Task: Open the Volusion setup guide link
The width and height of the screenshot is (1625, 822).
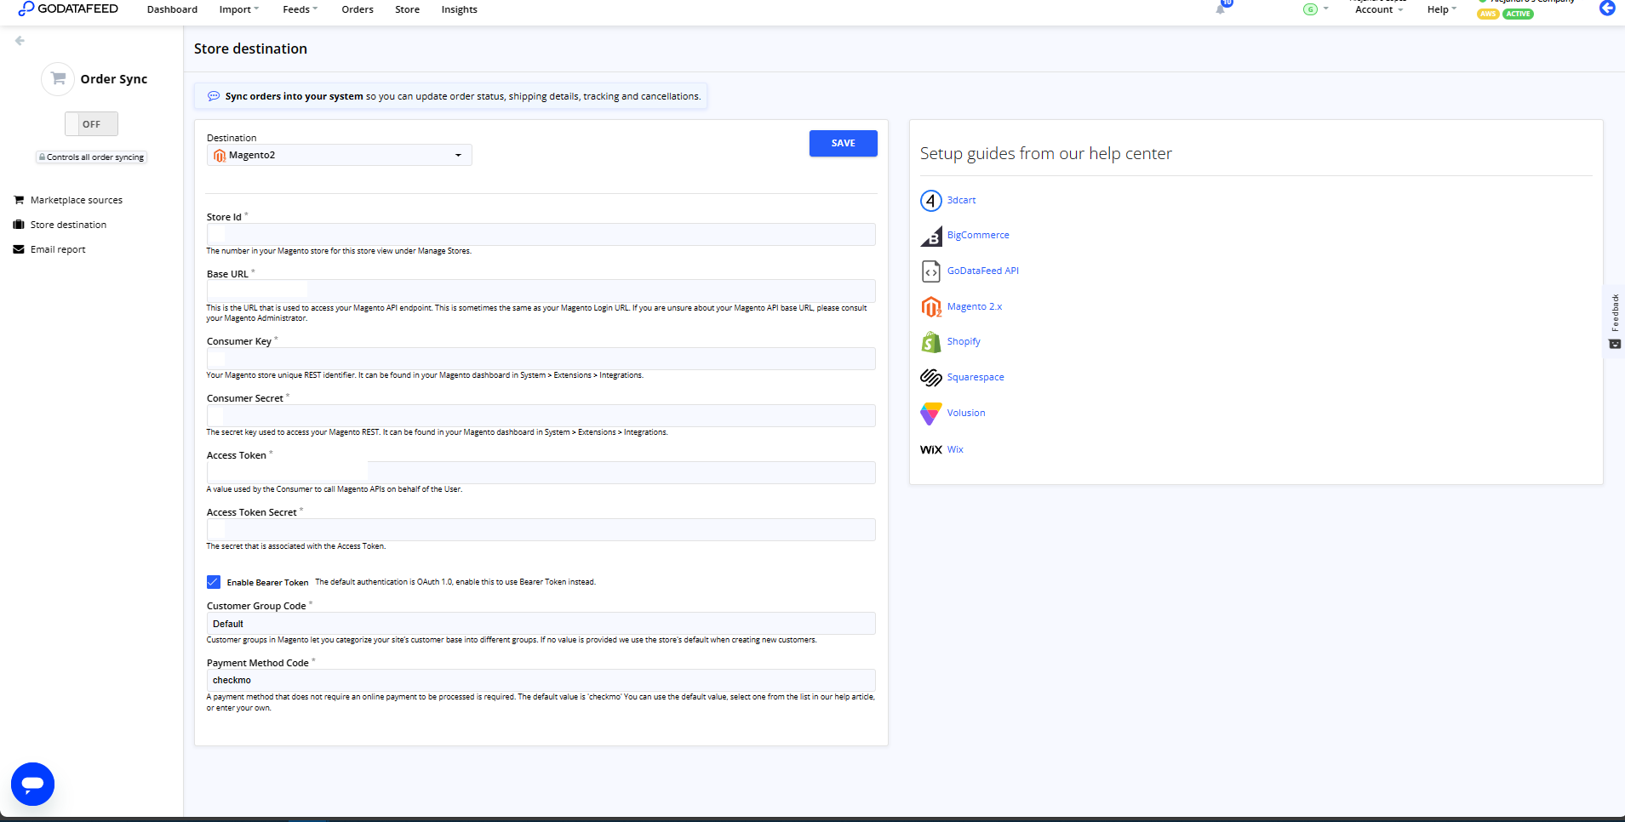Action: pyautogui.click(x=966, y=414)
